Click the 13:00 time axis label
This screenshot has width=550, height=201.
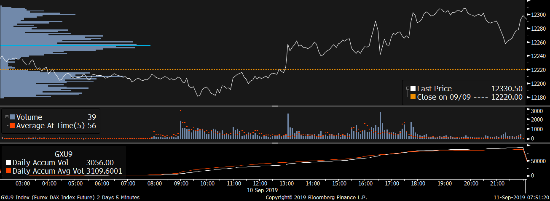pos(287,184)
